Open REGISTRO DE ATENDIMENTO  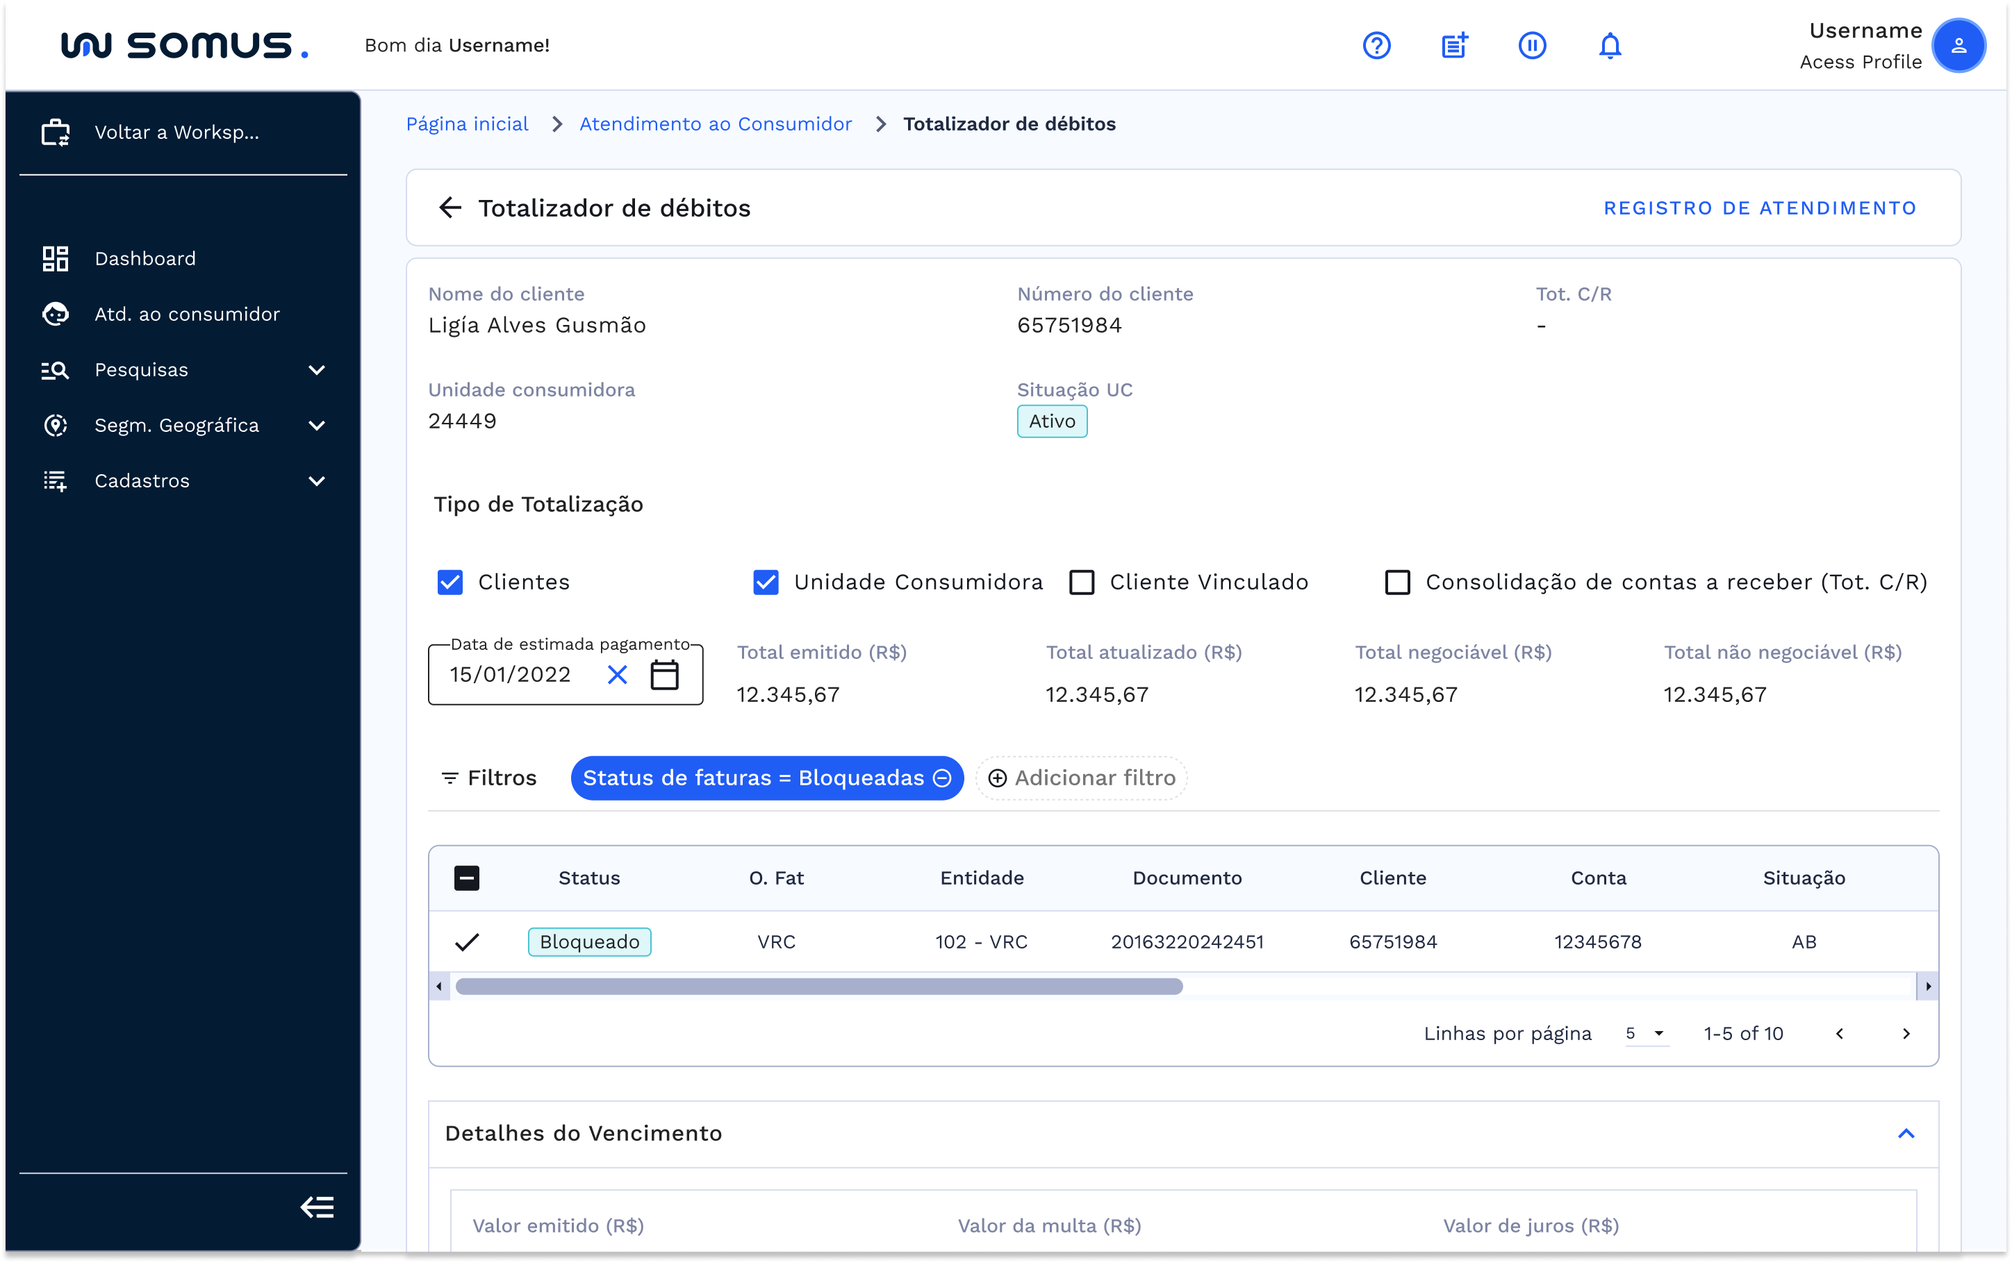pos(1760,208)
